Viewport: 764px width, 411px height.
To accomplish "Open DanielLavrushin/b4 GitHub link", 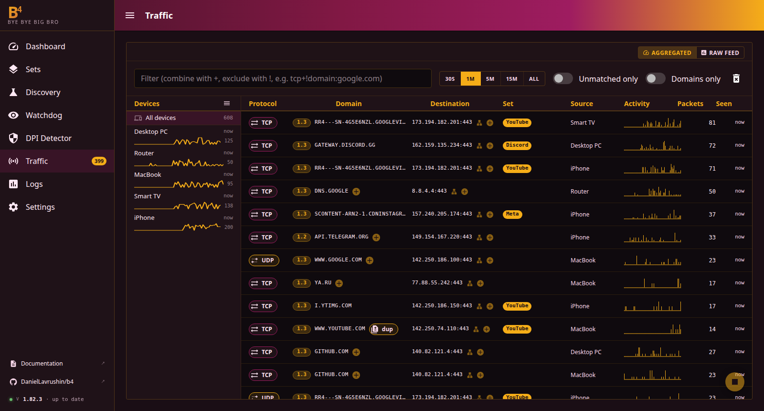I will pos(57,382).
